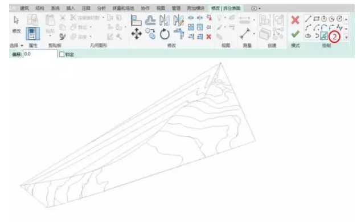This screenshot has width=361, height=222.
Task: Click the Pin tool
Action: pos(208,27)
